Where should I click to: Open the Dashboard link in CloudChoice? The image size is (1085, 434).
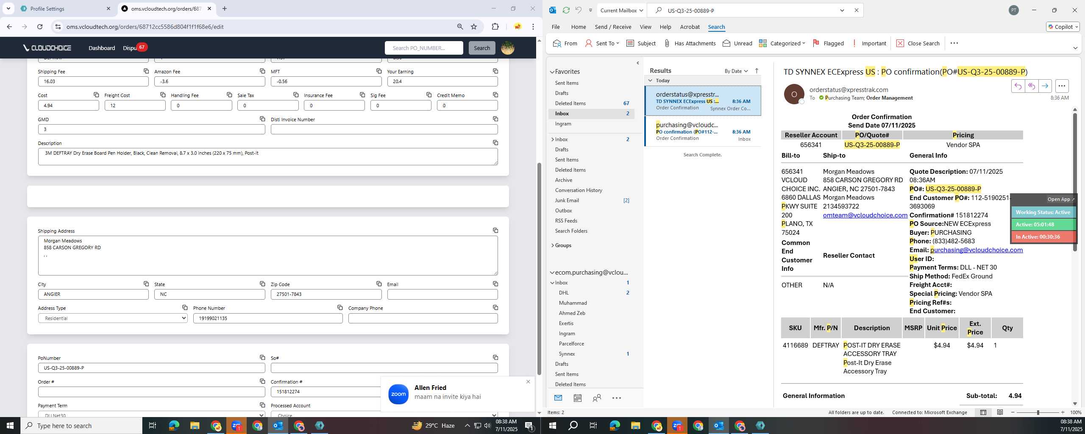click(102, 48)
